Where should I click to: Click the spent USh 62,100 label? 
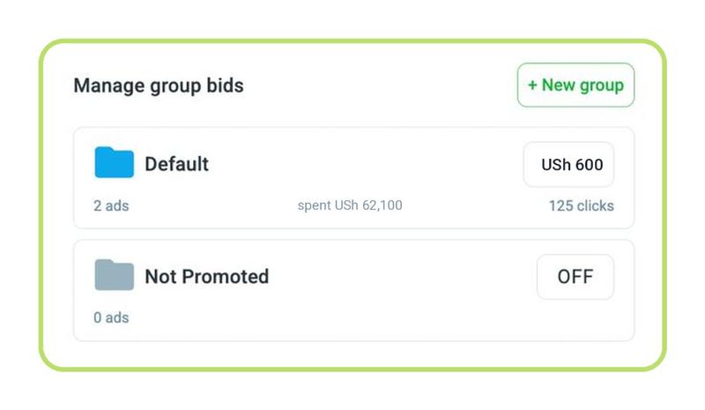[x=350, y=205]
